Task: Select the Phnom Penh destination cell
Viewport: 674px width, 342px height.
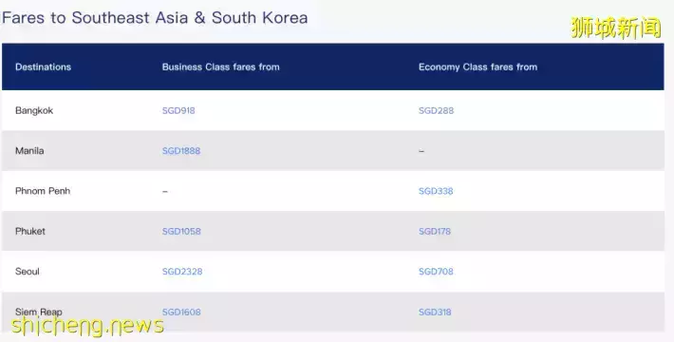Action: [43, 191]
